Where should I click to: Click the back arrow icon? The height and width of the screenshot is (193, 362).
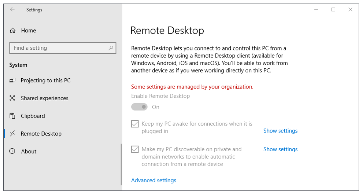(12, 10)
